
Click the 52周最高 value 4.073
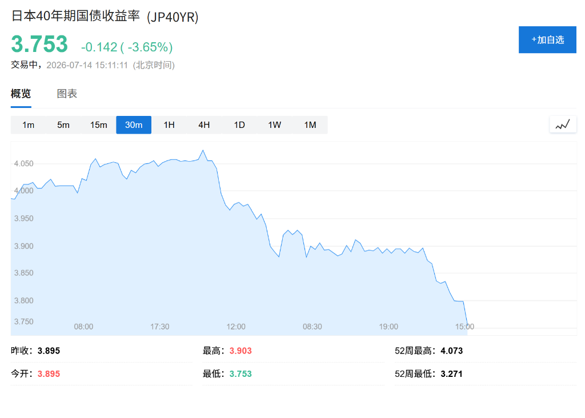451,351
